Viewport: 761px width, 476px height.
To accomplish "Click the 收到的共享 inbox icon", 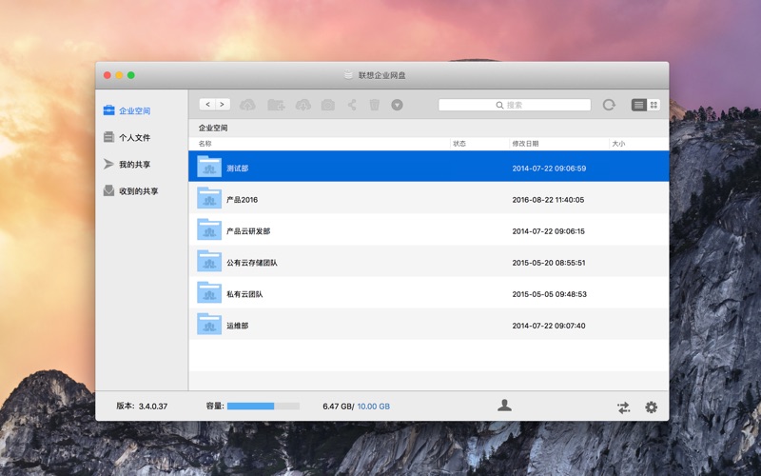I will 108,190.
